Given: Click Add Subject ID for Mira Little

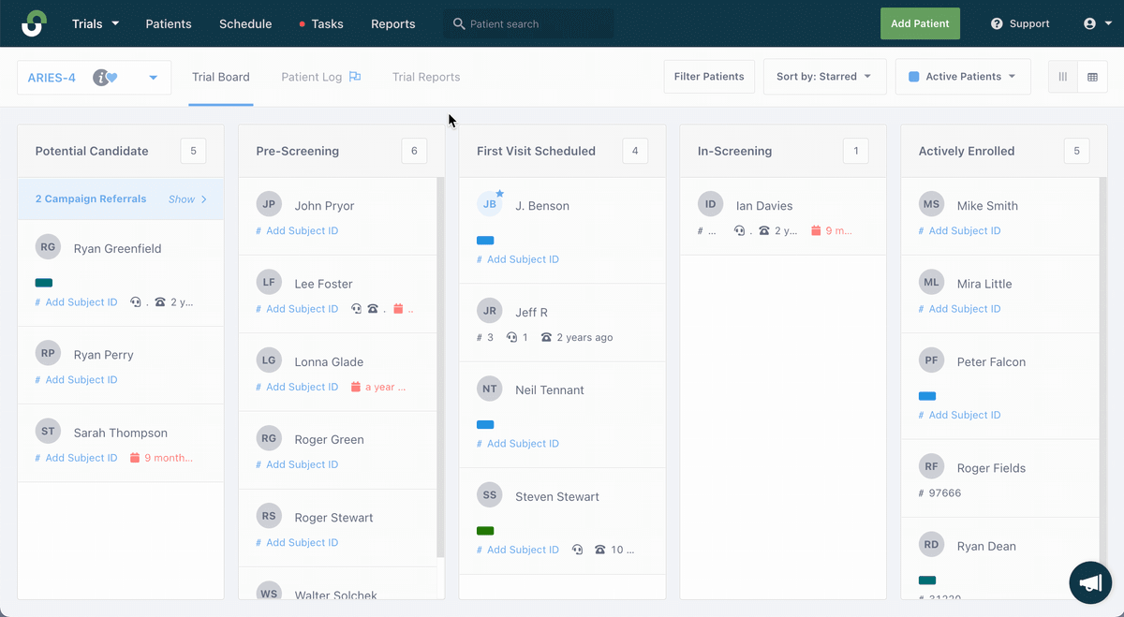Looking at the screenshot, I should 959,309.
